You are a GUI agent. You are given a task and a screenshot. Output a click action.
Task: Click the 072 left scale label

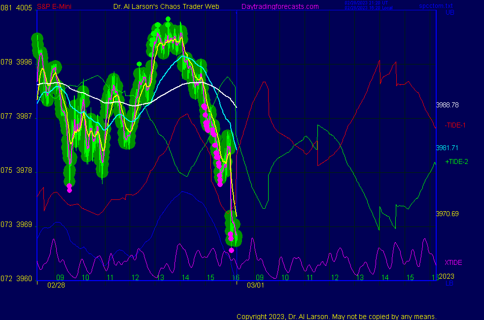6,279
